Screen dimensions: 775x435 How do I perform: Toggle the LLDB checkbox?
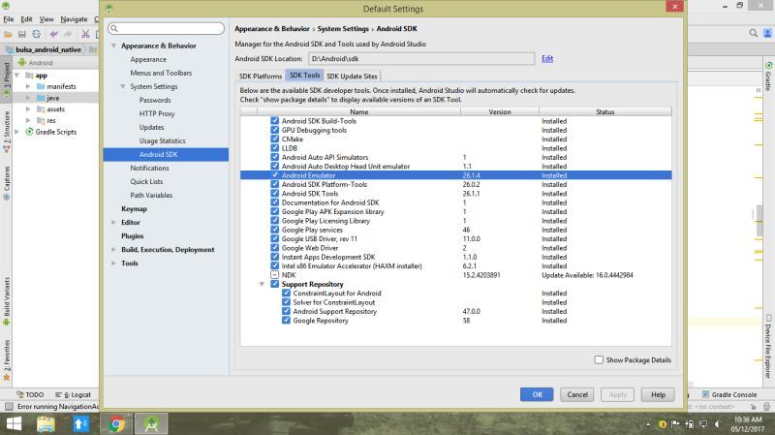(275, 148)
